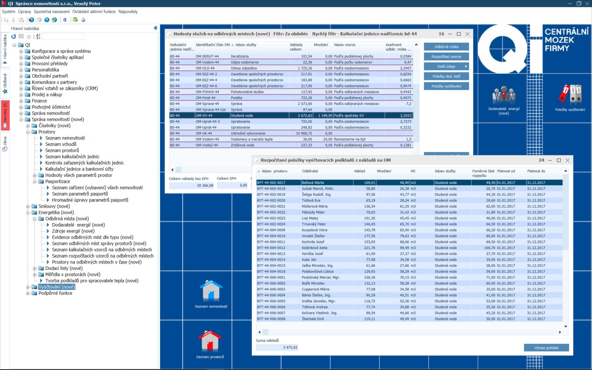592x370 pixels.
Task: Click the Rozpočítací vzorce button
Action: coord(446,56)
